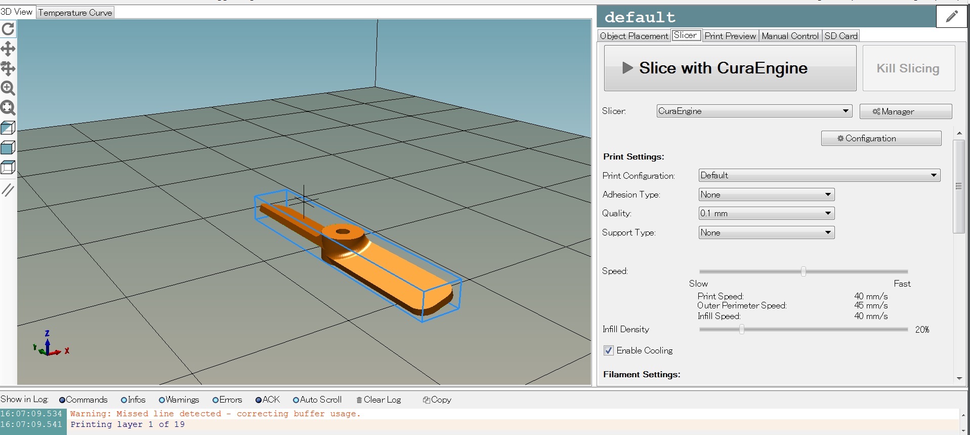Click the '45 mm/s' outer perimeter speed value
The width and height of the screenshot is (970, 435).
[x=871, y=305]
